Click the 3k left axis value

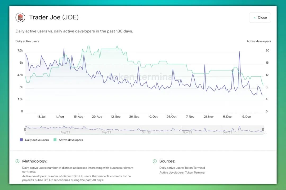click(21, 87)
